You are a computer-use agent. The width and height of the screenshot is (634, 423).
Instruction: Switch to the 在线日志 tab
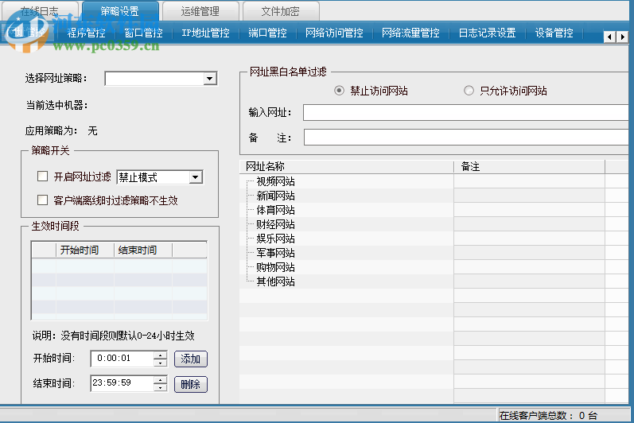[x=40, y=11]
